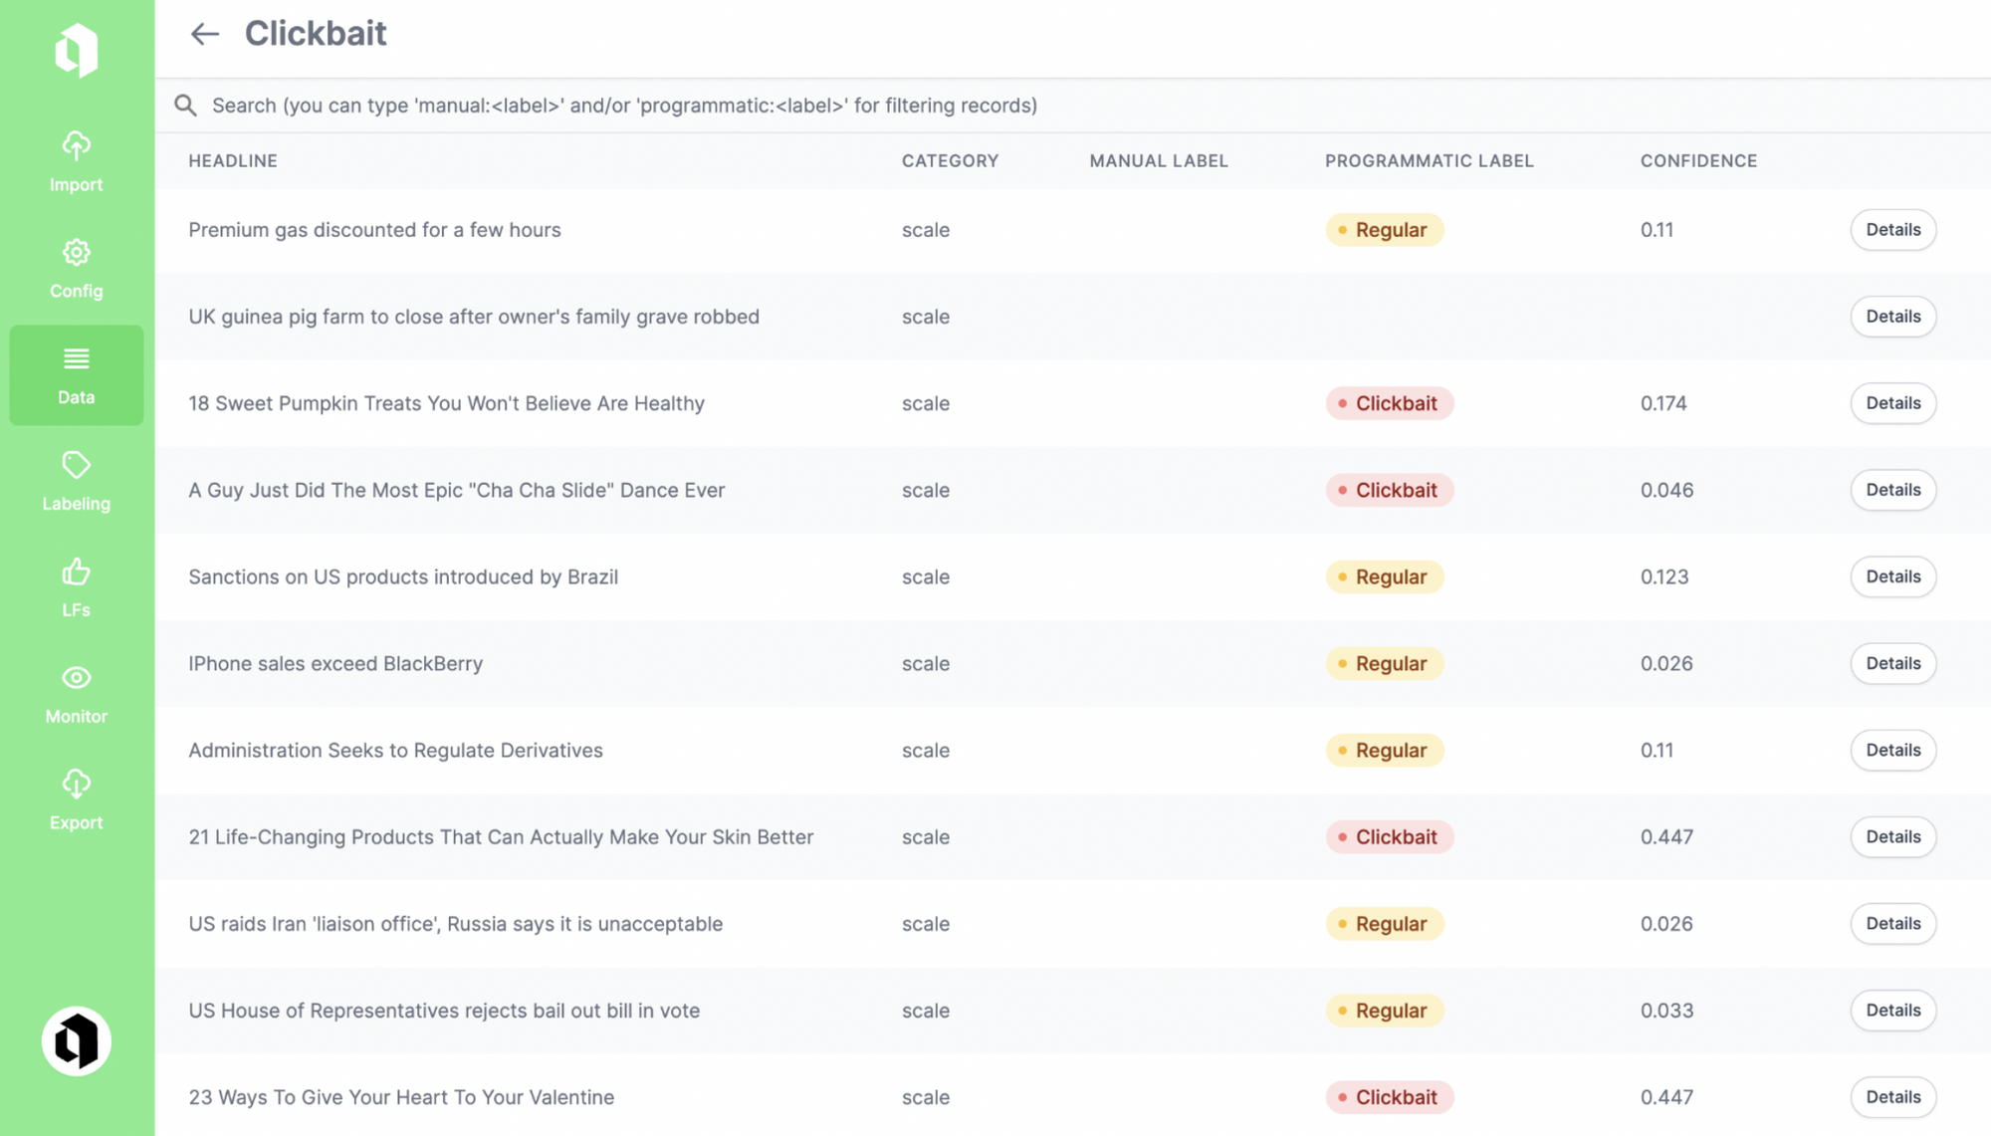
Task: Click 'scale' category in UK guinea pig row
Action: click(926, 317)
